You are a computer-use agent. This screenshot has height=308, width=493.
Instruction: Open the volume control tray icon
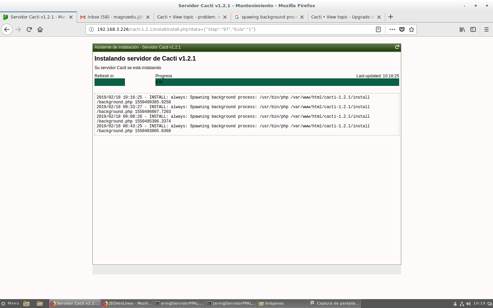coord(468,304)
